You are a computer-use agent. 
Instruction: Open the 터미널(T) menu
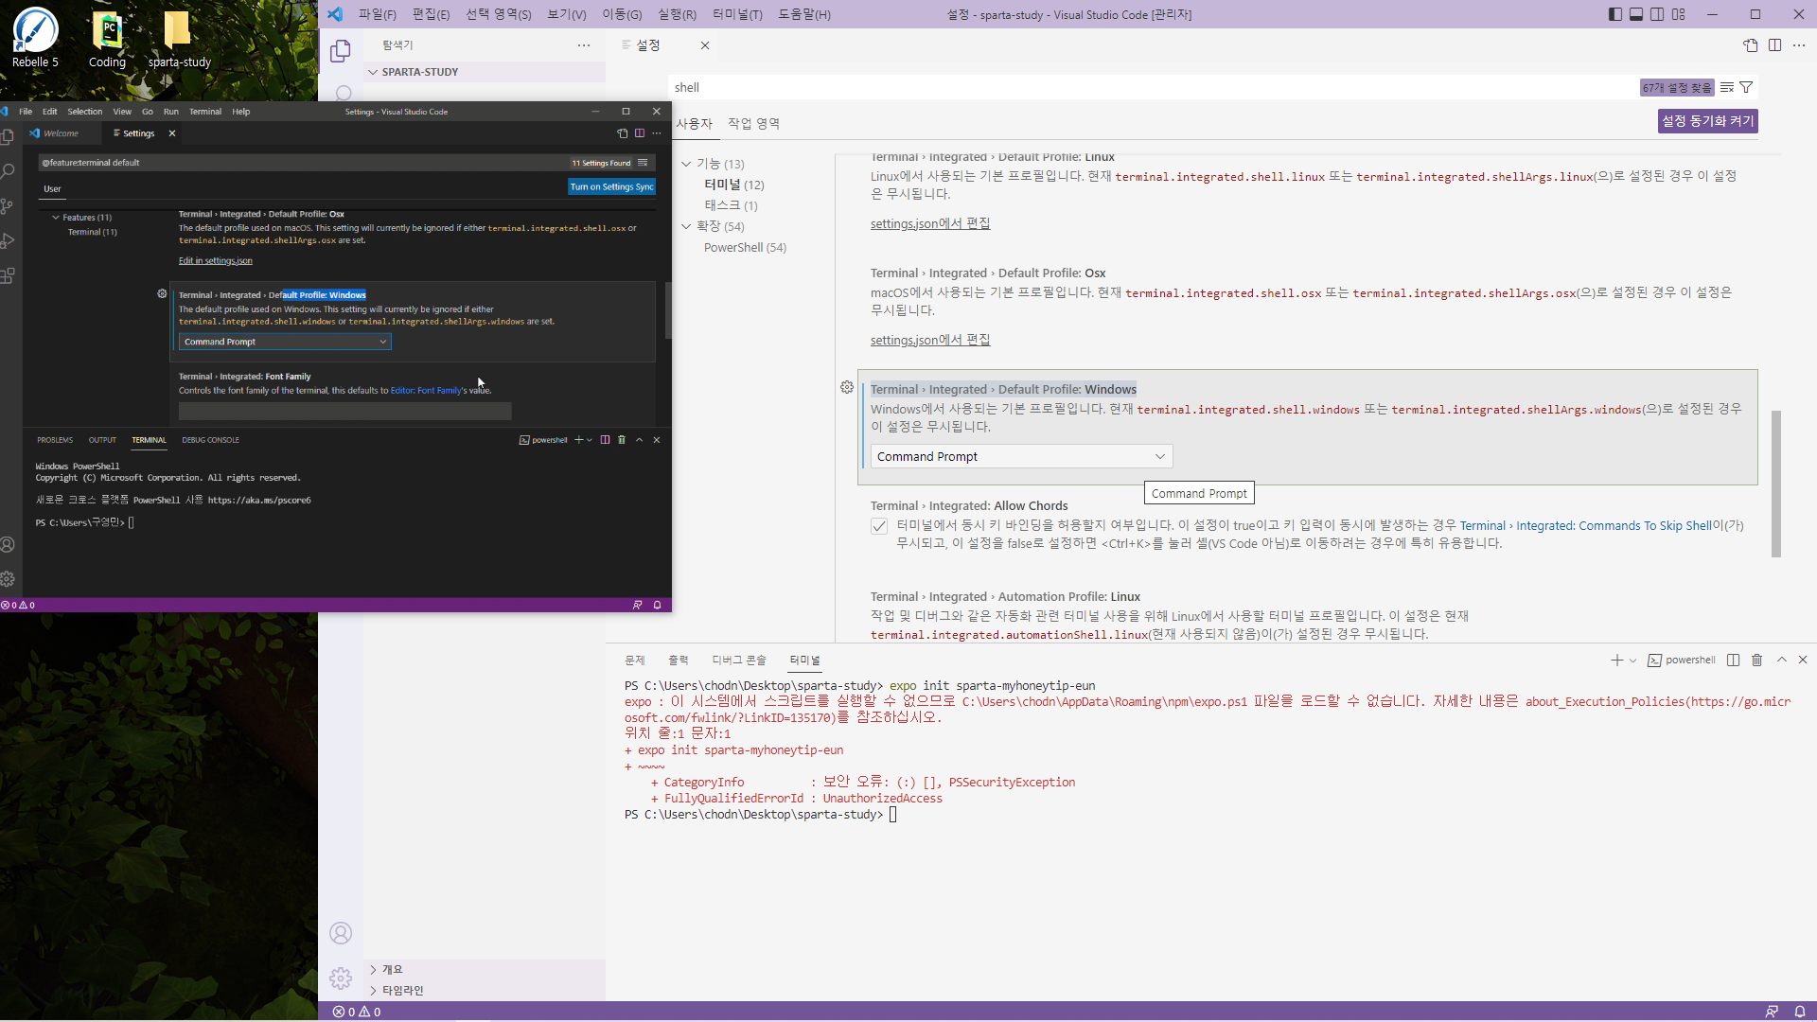[x=737, y=14]
